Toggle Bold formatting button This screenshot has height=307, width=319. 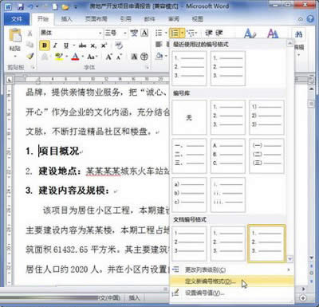click(x=45, y=45)
